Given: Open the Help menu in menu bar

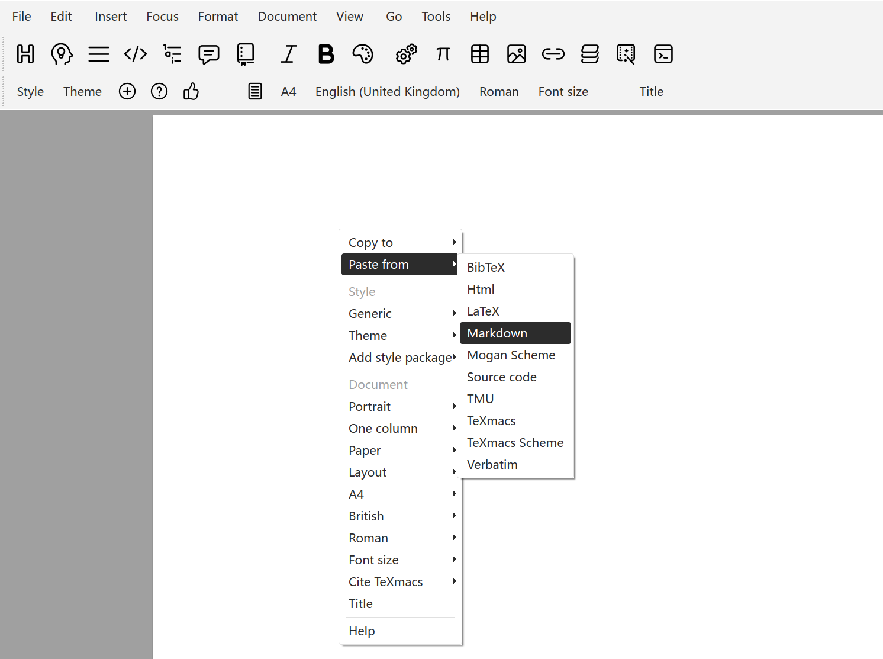Looking at the screenshot, I should (484, 17).
